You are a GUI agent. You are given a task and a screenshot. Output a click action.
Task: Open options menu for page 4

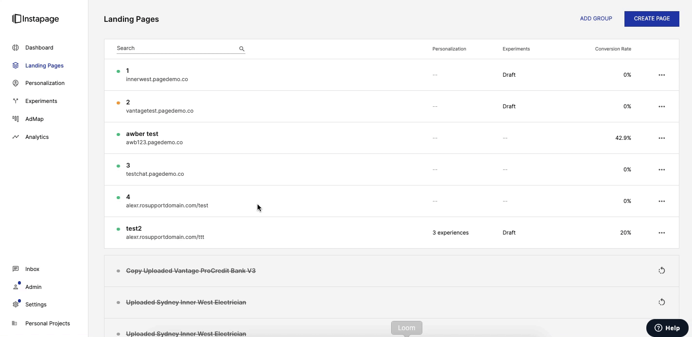[661, 202]
